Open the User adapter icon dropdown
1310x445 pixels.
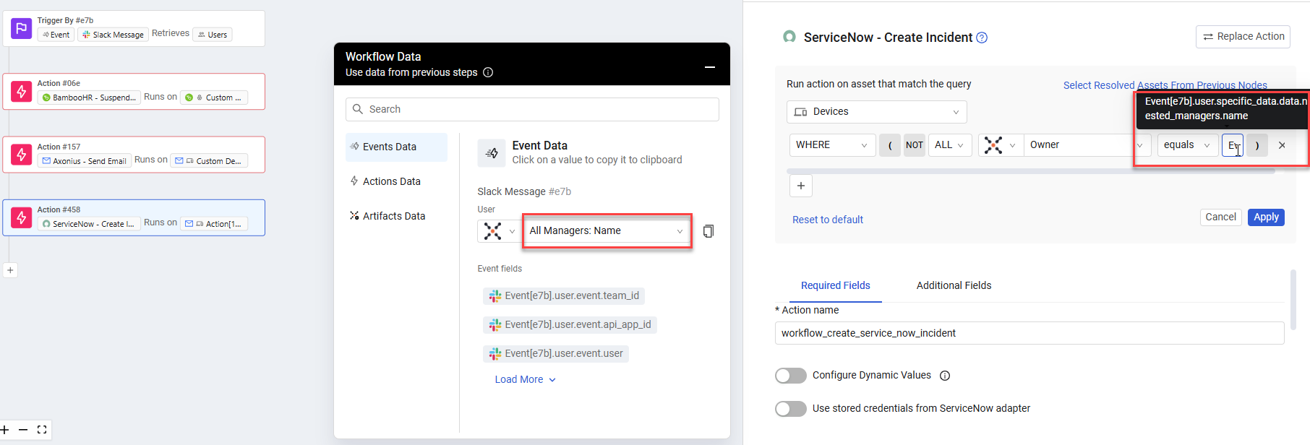500,231
